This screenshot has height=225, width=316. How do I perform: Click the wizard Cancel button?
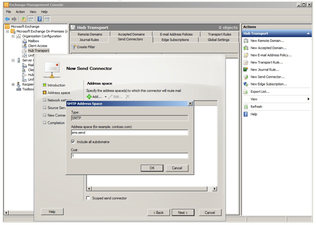(210, 212)
